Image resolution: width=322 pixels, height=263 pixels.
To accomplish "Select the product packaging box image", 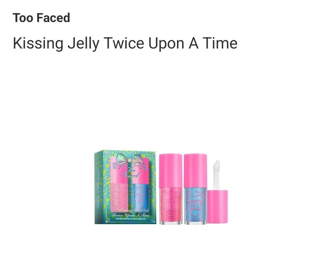I will coord(125,187).
